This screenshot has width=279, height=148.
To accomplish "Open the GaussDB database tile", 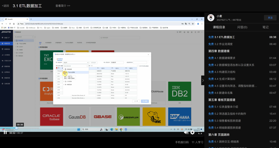I will pos(77,117).
